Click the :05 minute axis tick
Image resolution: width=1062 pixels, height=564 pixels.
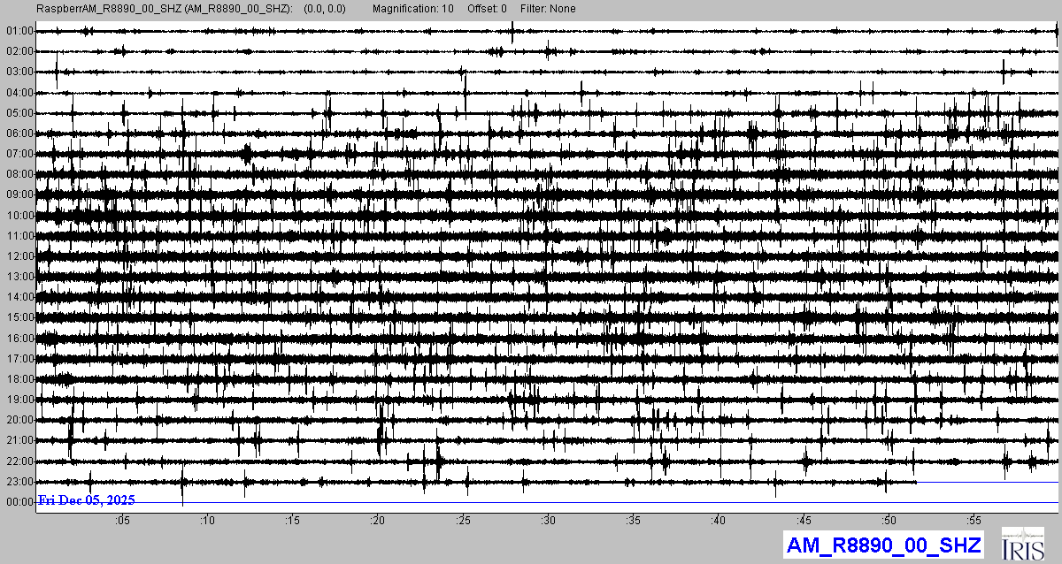[122, 519]
